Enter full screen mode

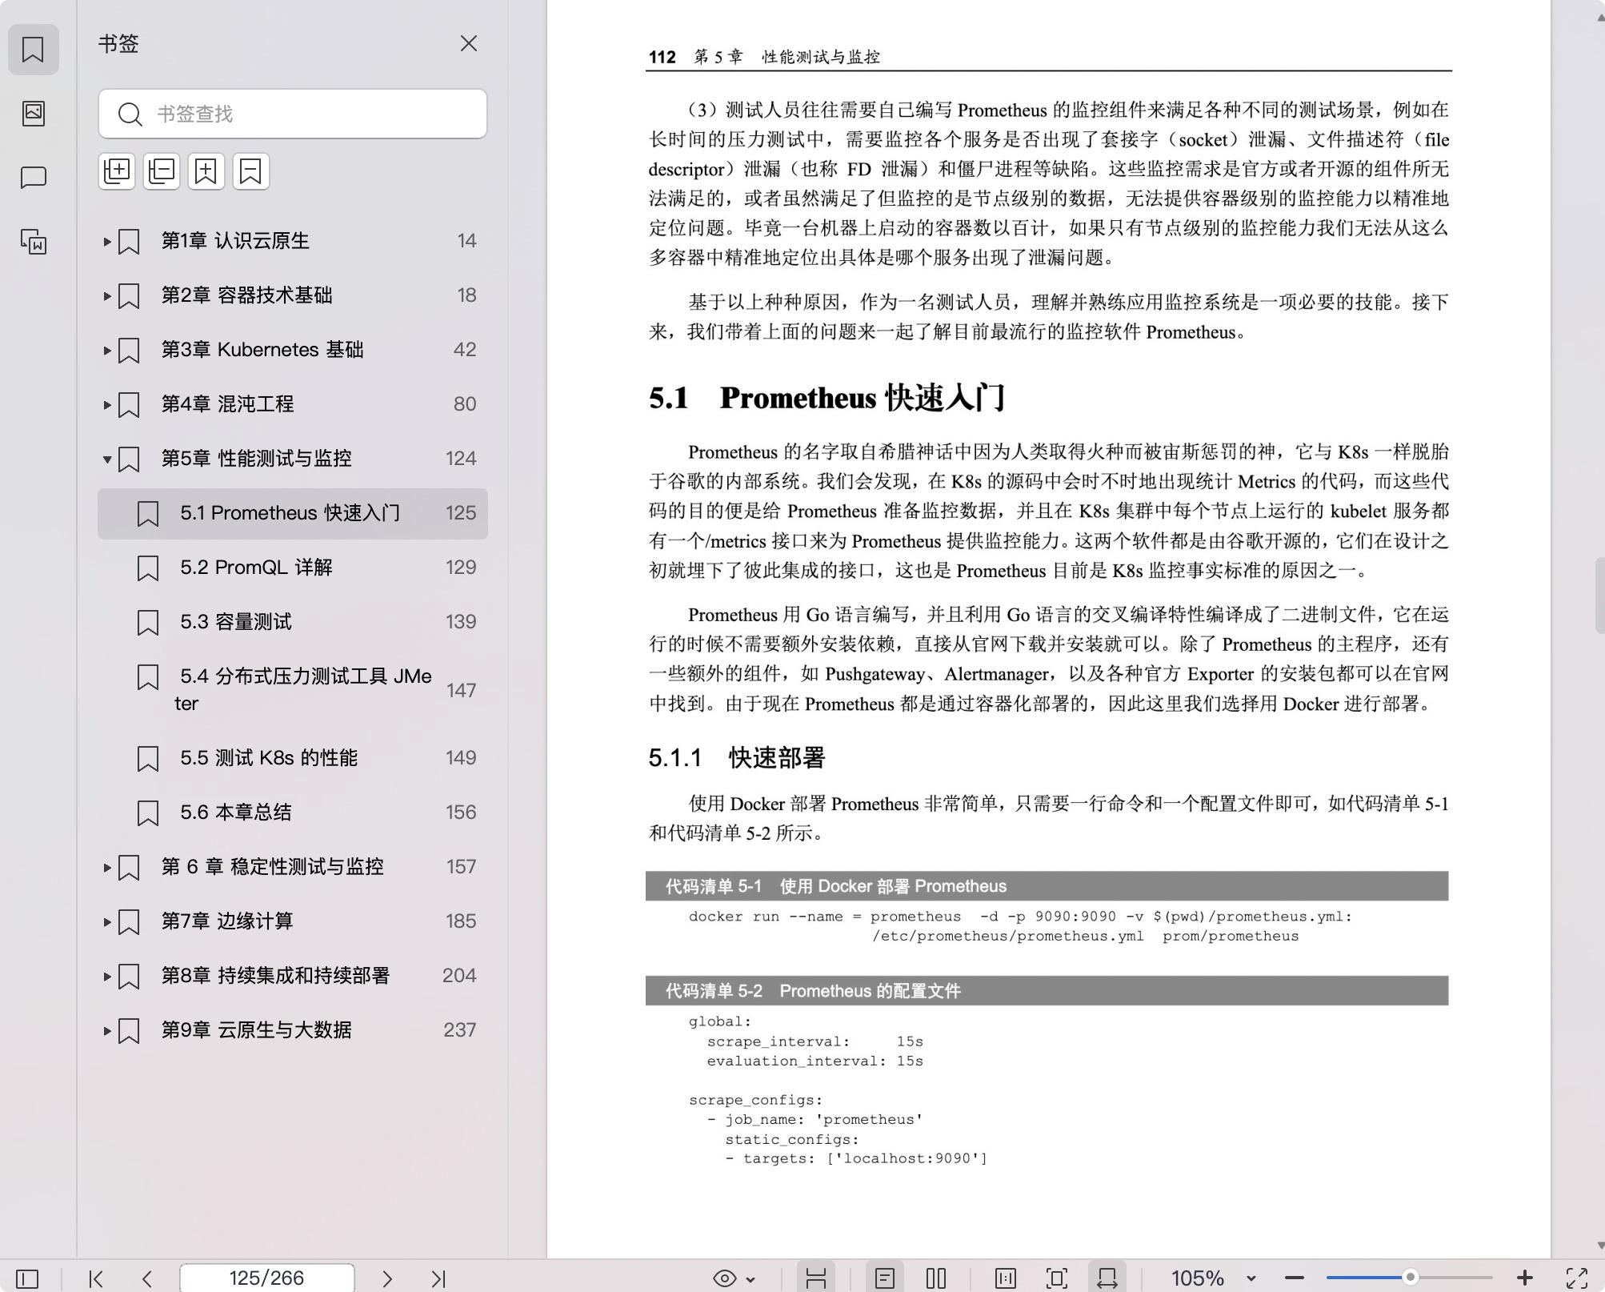(x=1577, y=1278)
